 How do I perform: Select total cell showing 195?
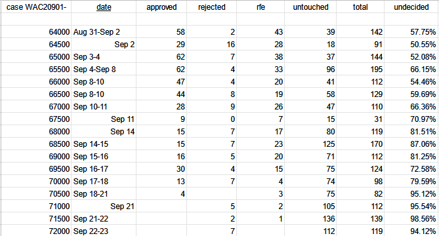(360, 69)
